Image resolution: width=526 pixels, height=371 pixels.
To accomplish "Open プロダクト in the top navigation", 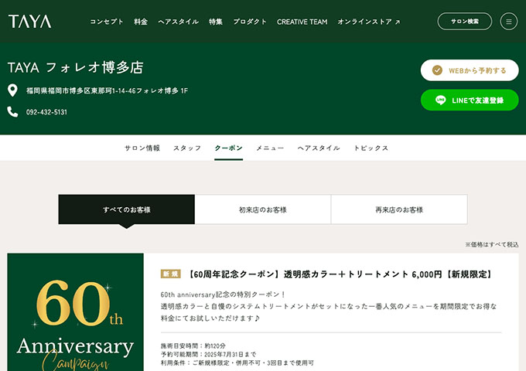I will pos(250,22).
